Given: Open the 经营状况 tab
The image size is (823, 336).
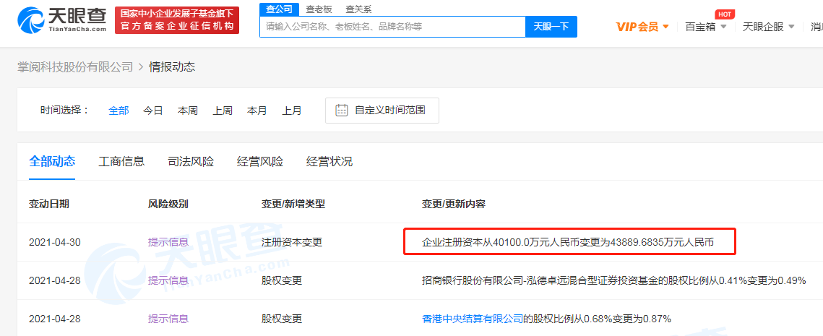Looking at the screenshot, I should 329,161.
